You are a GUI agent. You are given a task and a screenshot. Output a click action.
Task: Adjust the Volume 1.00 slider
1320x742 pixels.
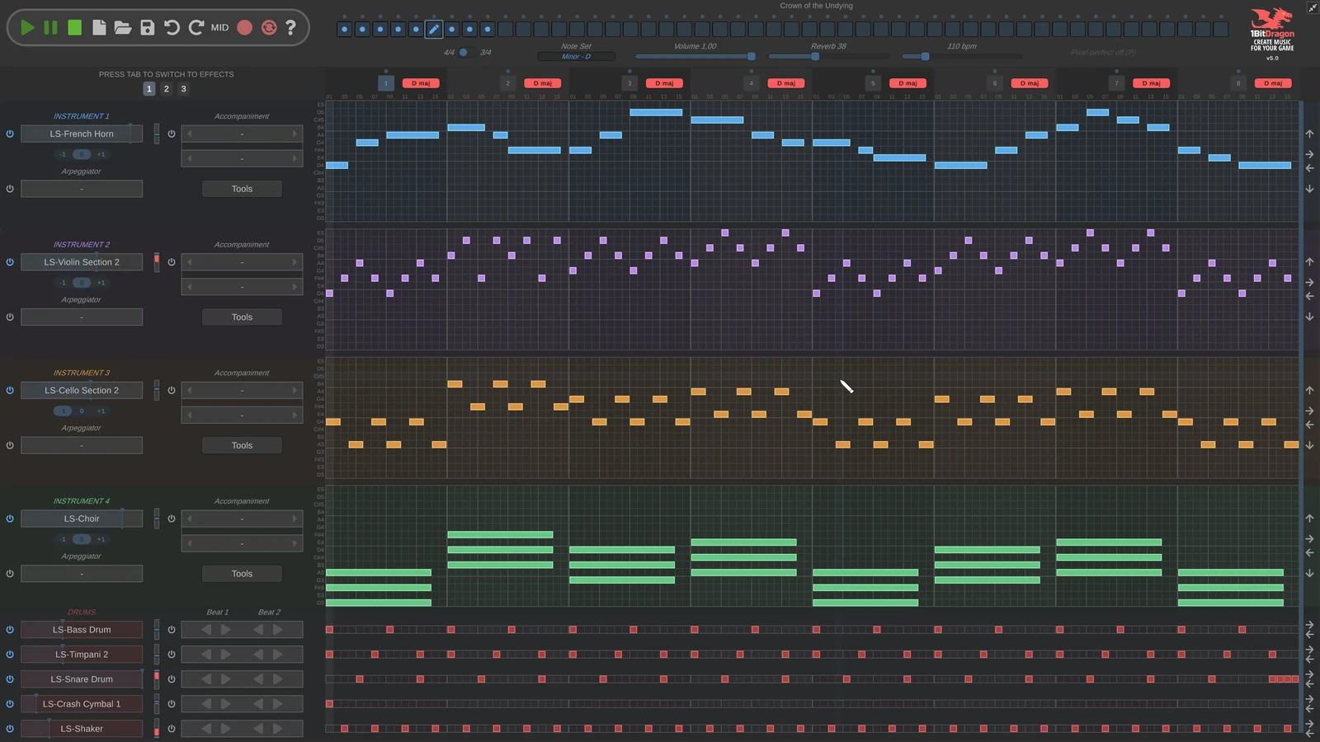pos(695,56)
